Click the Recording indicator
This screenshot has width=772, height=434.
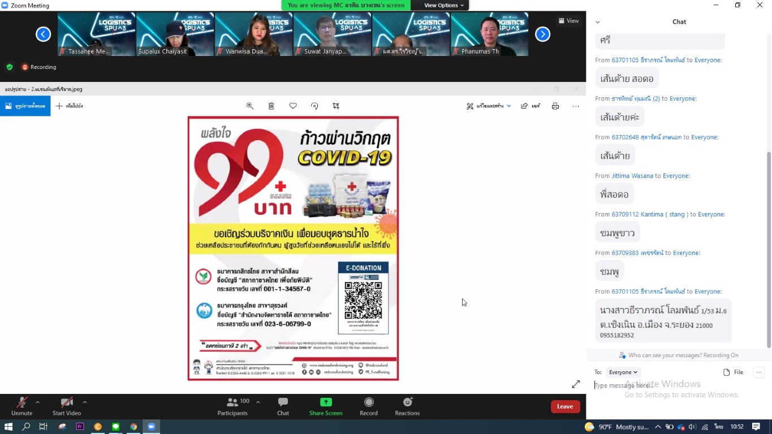click(39, 67)
